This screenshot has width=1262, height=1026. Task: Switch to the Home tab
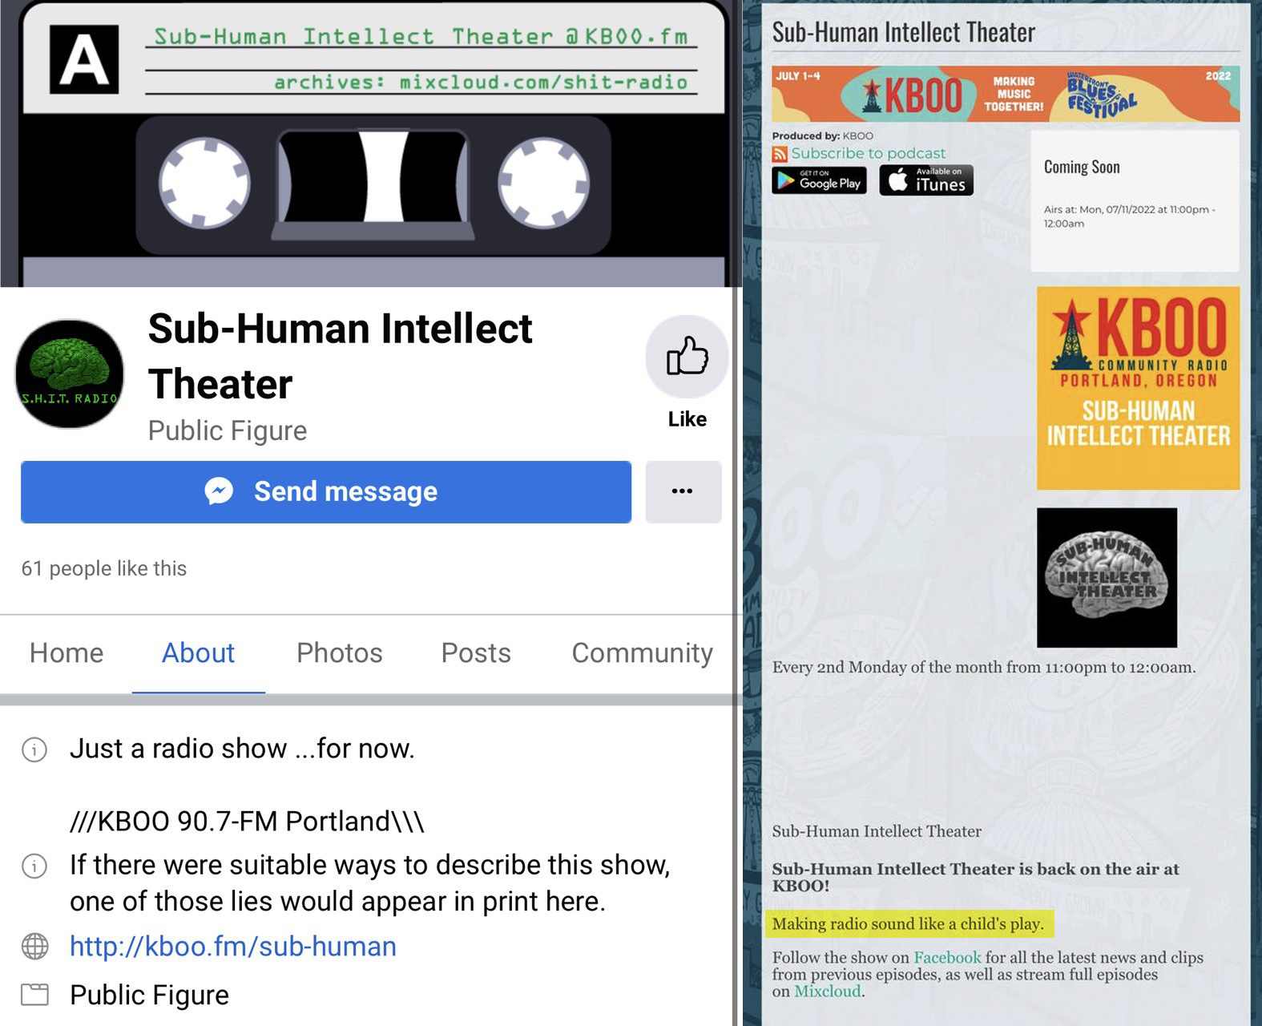tap(67, 652)
